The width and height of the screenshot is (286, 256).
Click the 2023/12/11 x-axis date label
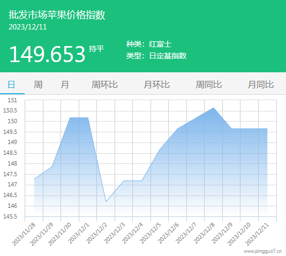tap(257, 235)
